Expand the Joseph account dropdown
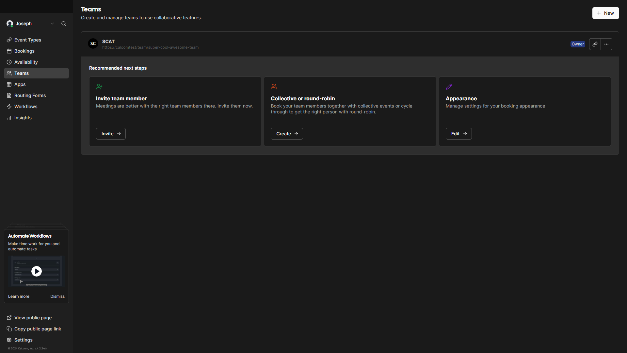Screen dimensions: 627x353 click(52, 23)
